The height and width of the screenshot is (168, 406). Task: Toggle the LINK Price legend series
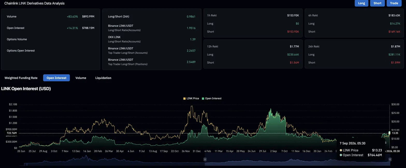pyautogui.click(x=191, y=98)
